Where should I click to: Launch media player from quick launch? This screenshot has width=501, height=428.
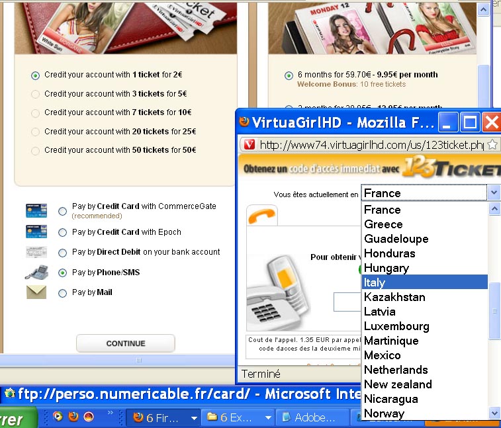tap(58, 416)
